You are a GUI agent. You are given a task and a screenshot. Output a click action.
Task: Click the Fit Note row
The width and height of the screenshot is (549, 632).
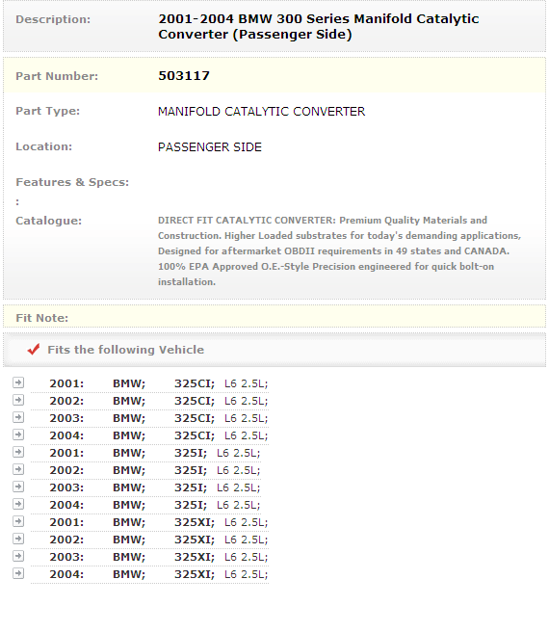coord(274,317)
